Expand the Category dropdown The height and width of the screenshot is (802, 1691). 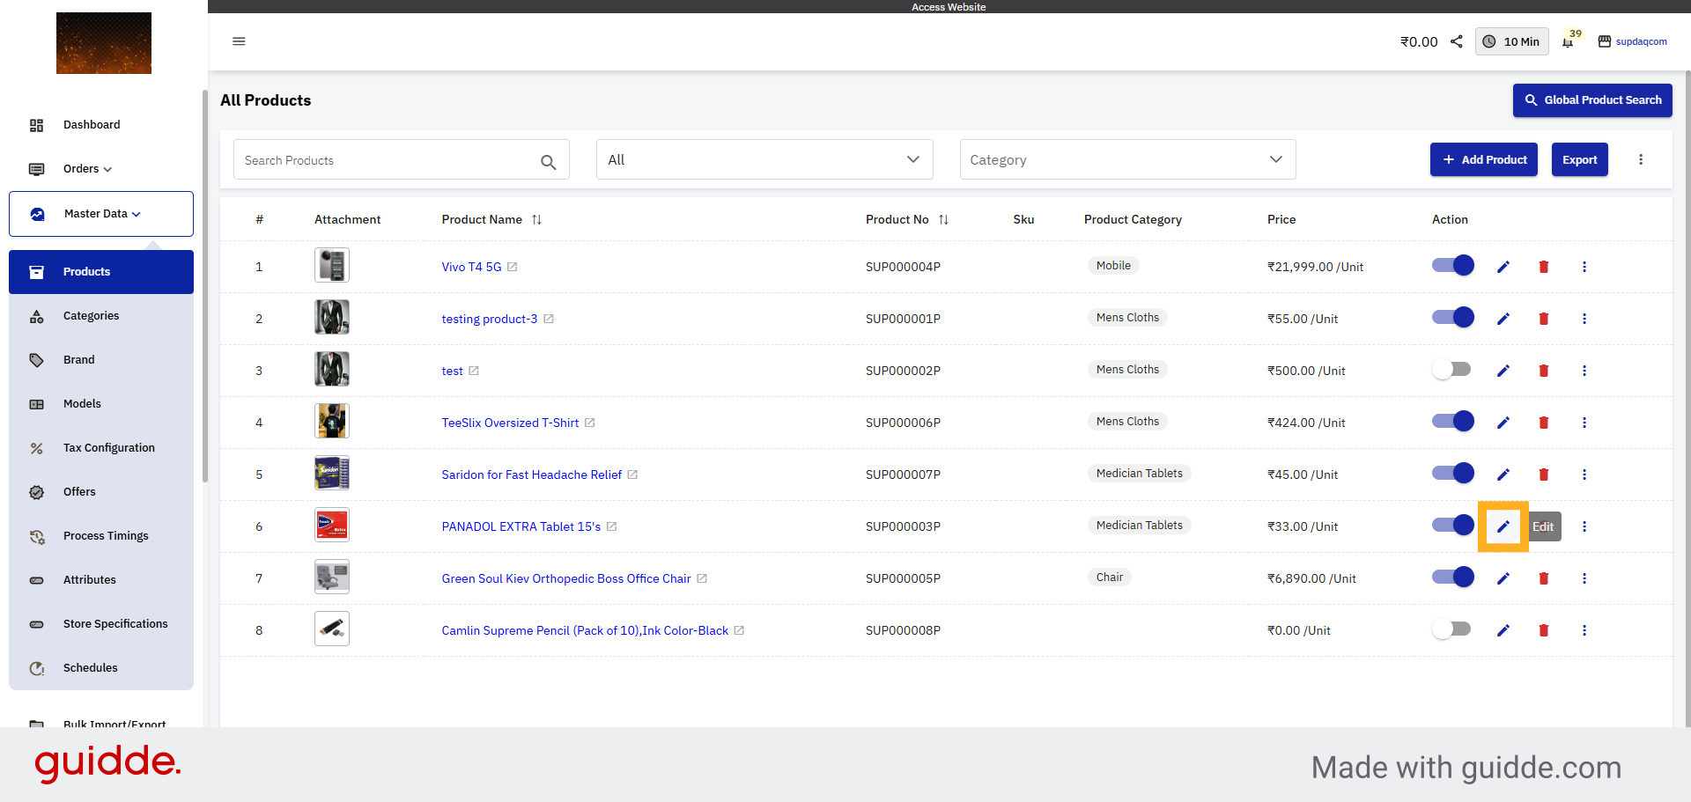point(1126,159)
